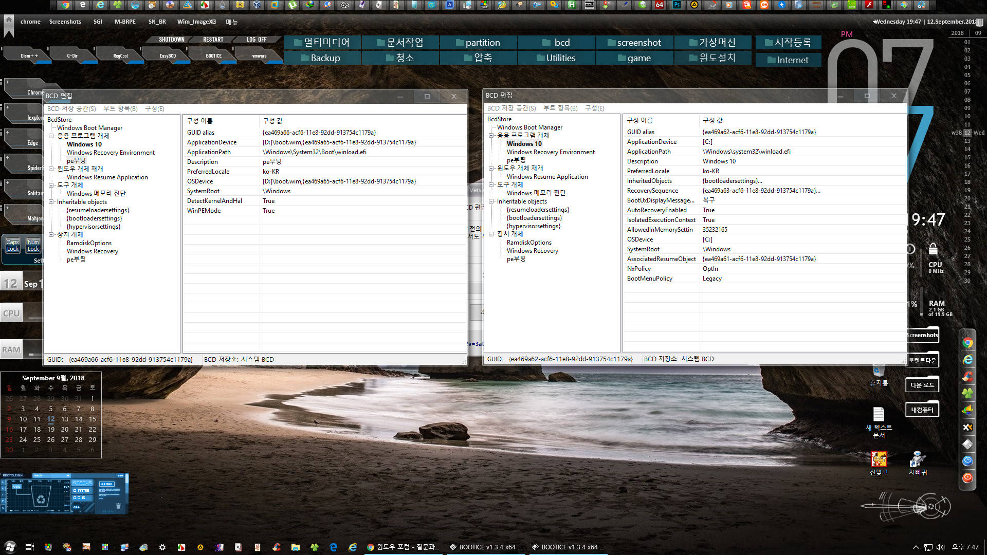Select ApplicationPath row in left BCD window

tap(324, 152)
